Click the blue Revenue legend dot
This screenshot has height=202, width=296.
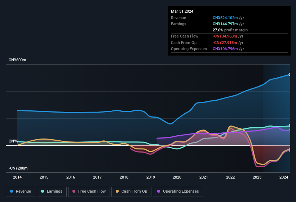[12, 192]
